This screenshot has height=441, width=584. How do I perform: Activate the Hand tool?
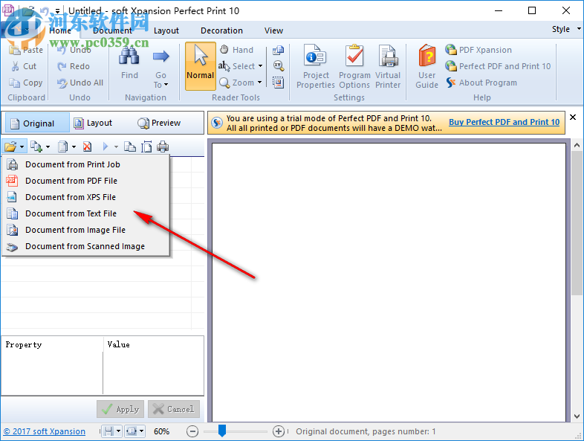pyautogui.click(x=236, y=50)
